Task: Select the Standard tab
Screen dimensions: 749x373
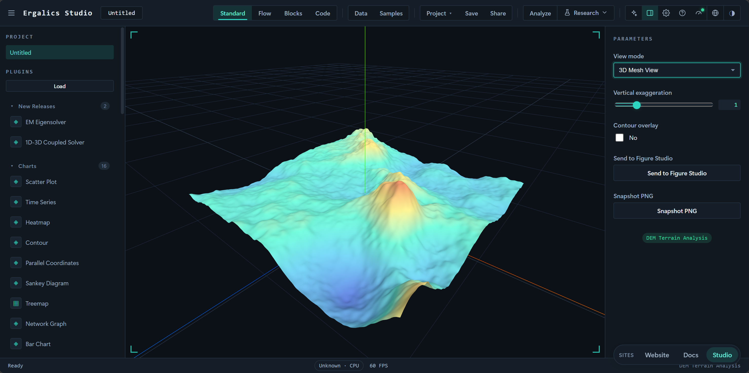Action: 233,13
